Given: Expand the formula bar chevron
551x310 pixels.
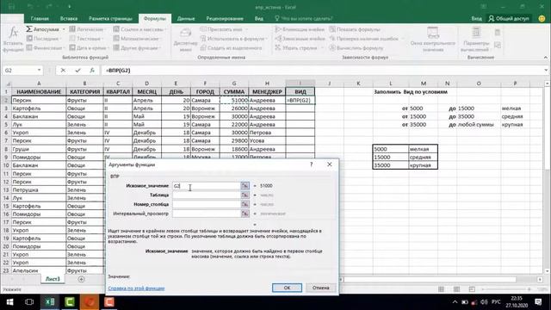Looking at the screenshot, I should [x=546, y=71].
